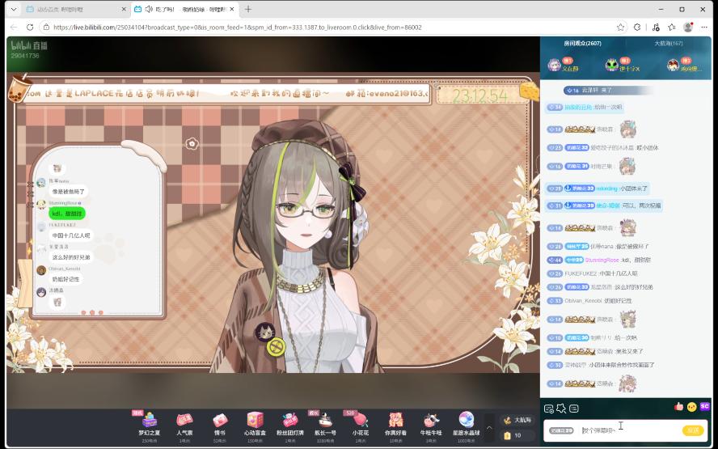The height and width of the screenshot is (449, 718).
Task: Send the 牛哇牛哇 cow gift
Action: 431,426
